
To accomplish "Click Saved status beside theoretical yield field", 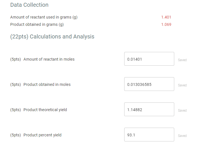I will [182, 111].
